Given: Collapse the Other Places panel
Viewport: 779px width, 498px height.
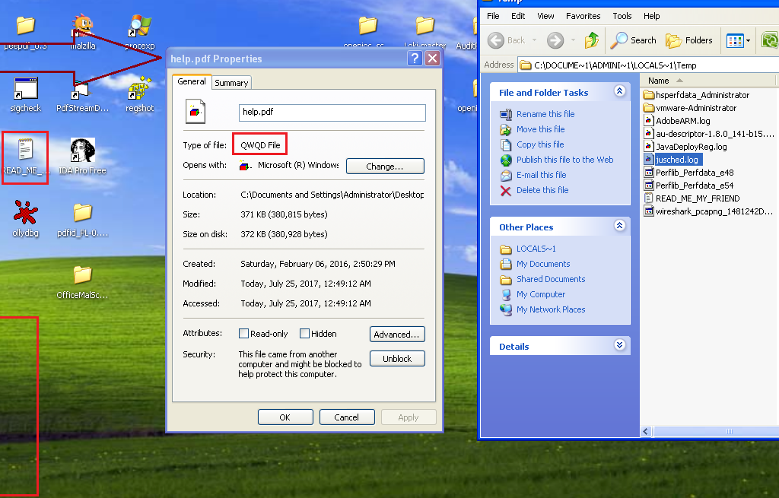Looking at the screenshot, I should coord(619,225).
